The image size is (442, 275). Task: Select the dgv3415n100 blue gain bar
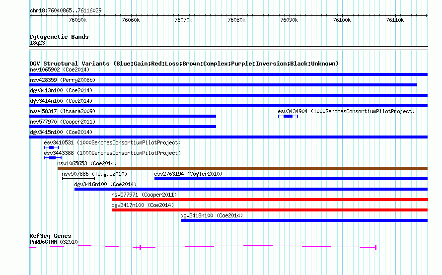pos(228,137)
